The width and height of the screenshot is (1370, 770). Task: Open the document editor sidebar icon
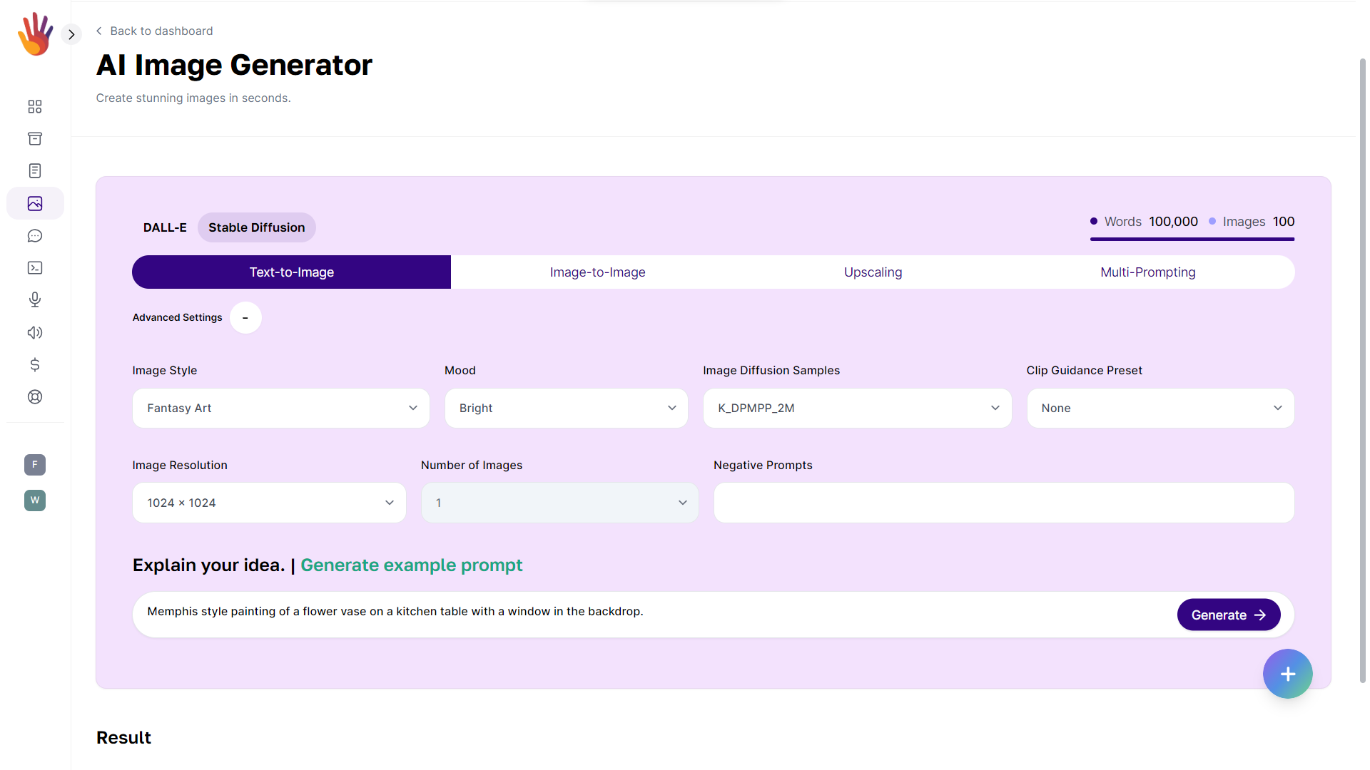point(35,170)
